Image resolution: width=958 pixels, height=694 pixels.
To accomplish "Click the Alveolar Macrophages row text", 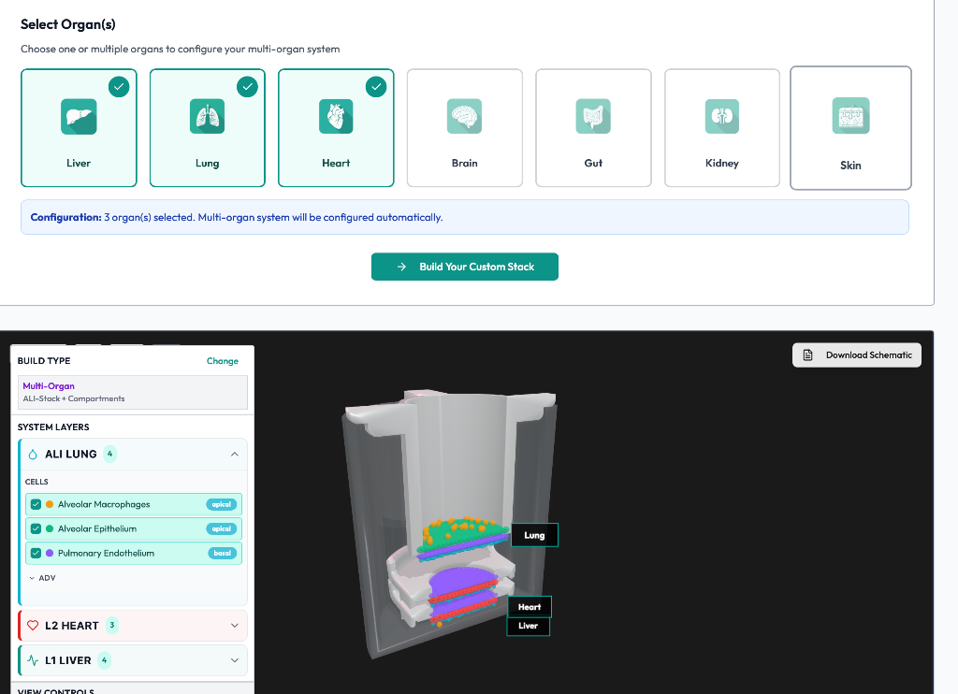I will [104, 505].
